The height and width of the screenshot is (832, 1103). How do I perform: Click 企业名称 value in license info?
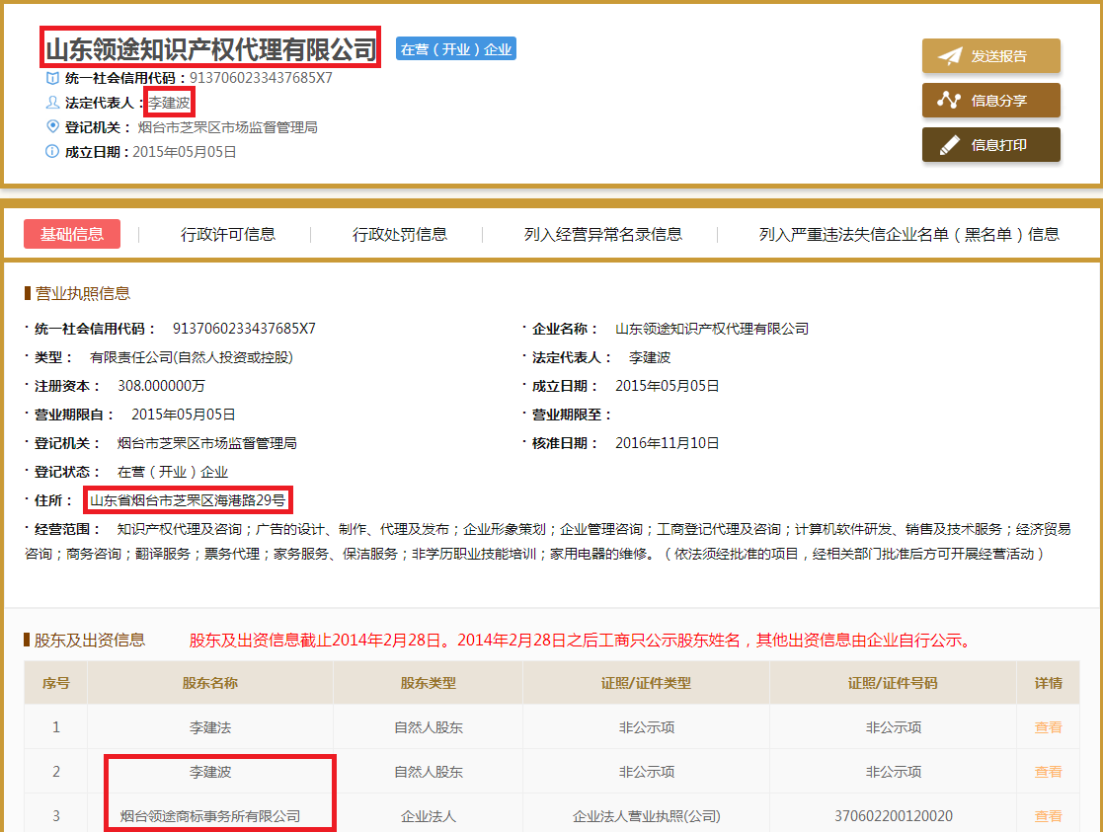[712, 329]
